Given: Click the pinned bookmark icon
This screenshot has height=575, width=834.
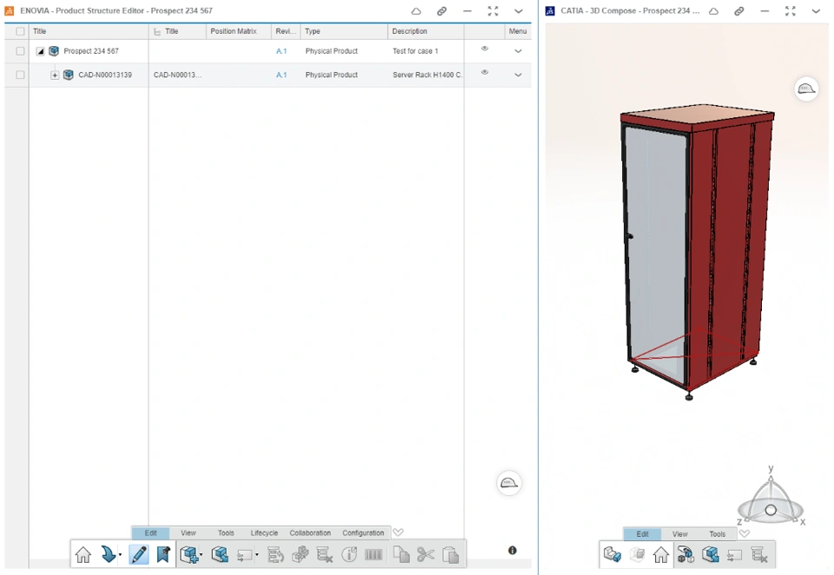Looking at the screenshot, I should [x=163, y=555].
